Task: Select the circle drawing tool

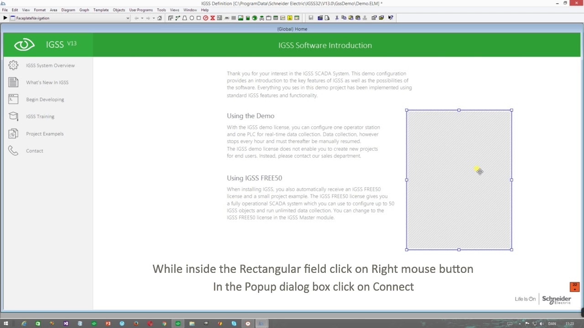Action: pyautogui.click(x=192, y=18)
